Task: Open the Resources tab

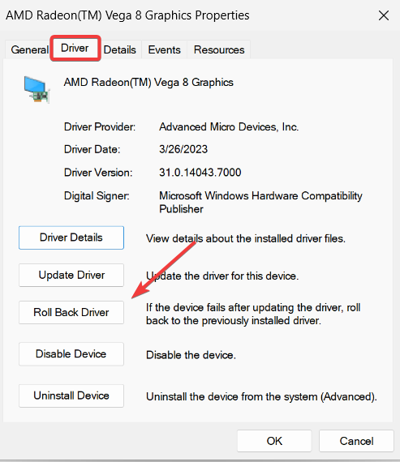Action: (x=219, y=49)
